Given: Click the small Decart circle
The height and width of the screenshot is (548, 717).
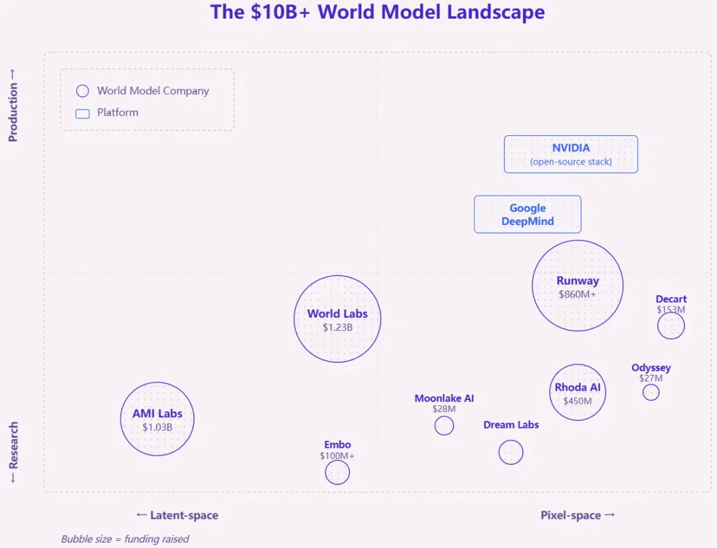Looking at the screenshot, I should pos(671,326).
